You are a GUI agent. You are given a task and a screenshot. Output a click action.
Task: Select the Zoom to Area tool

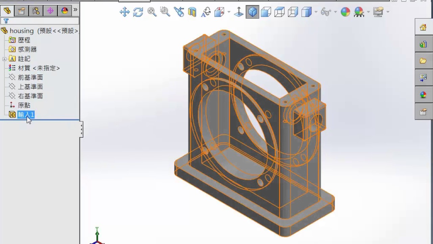tap(165, 12)
